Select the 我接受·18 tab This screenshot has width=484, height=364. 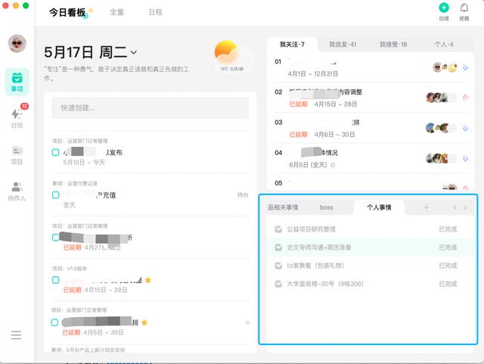click(393, 45)
